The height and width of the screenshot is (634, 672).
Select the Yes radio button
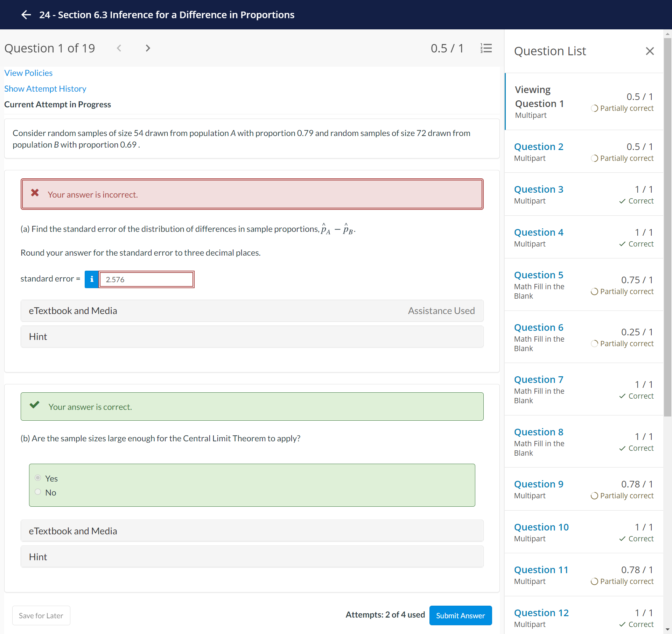click(38, 478)
